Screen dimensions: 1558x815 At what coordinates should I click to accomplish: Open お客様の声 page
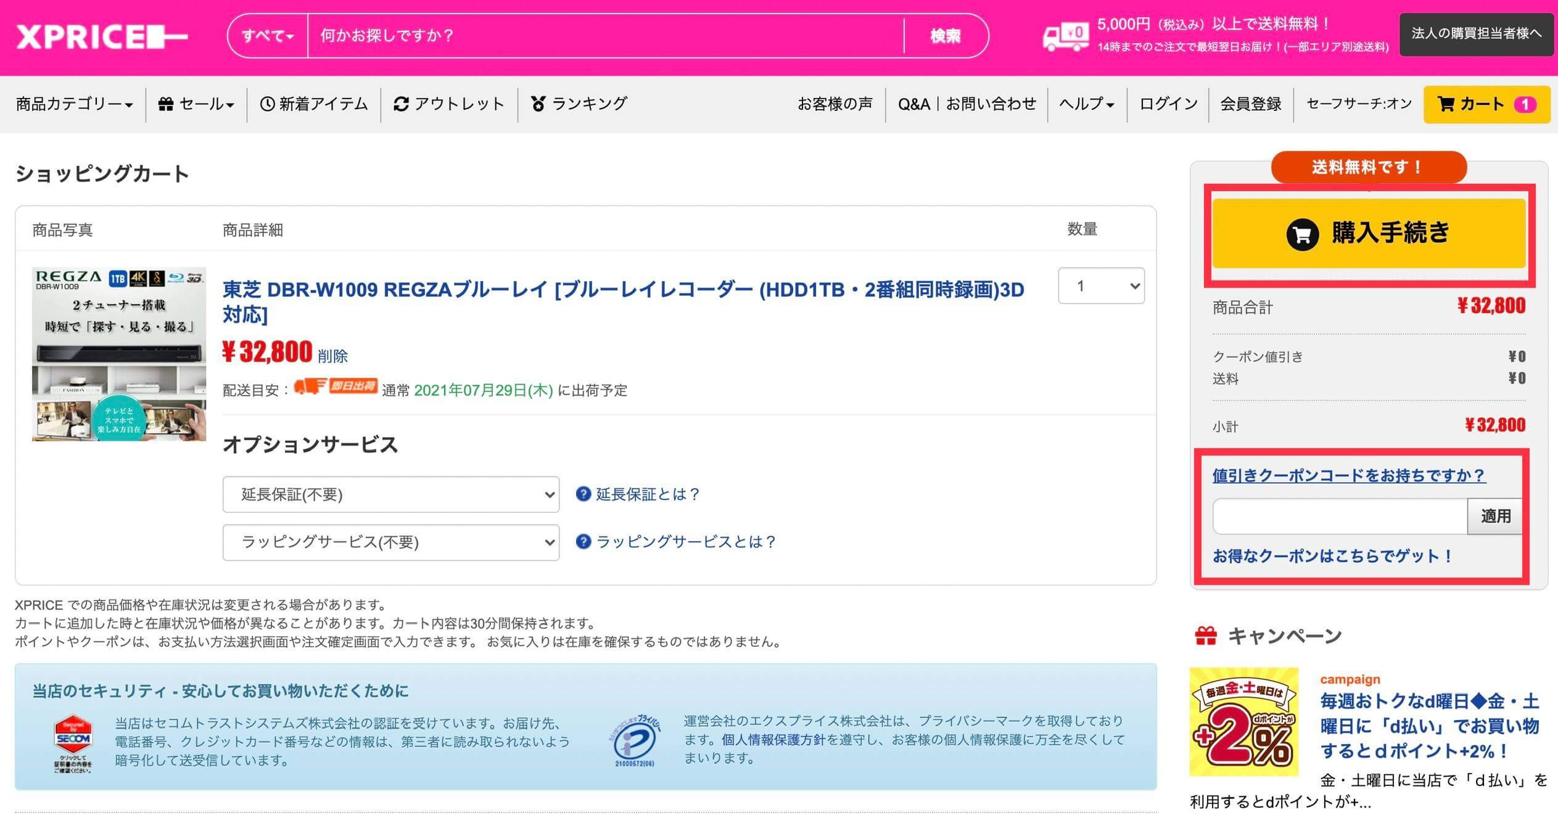click(x=835, y=104)
